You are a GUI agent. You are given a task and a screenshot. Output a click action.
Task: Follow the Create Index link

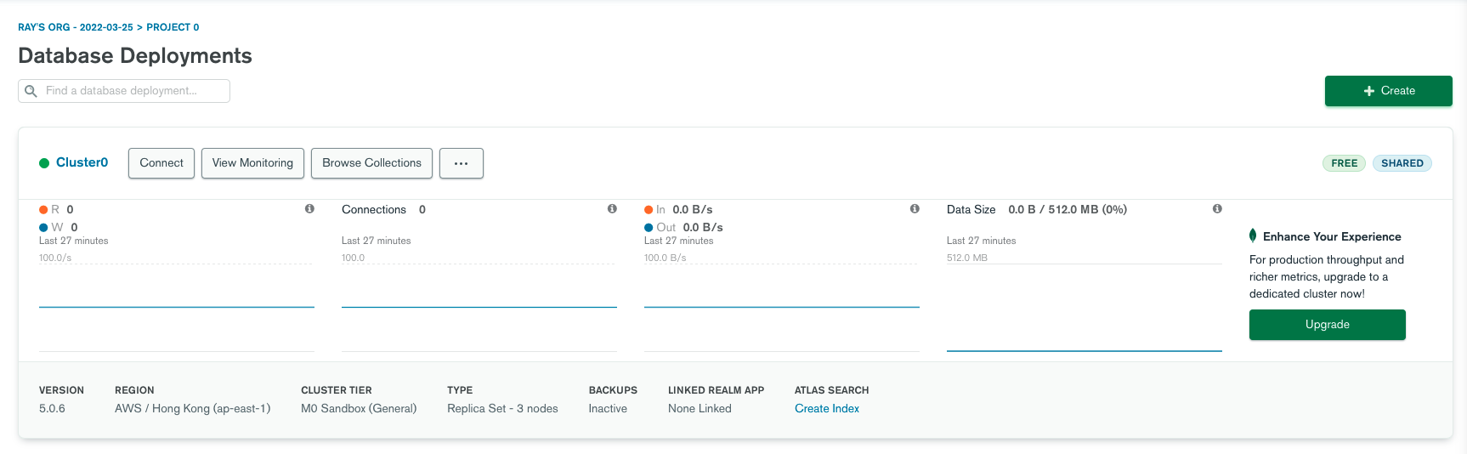pos(826,409)
